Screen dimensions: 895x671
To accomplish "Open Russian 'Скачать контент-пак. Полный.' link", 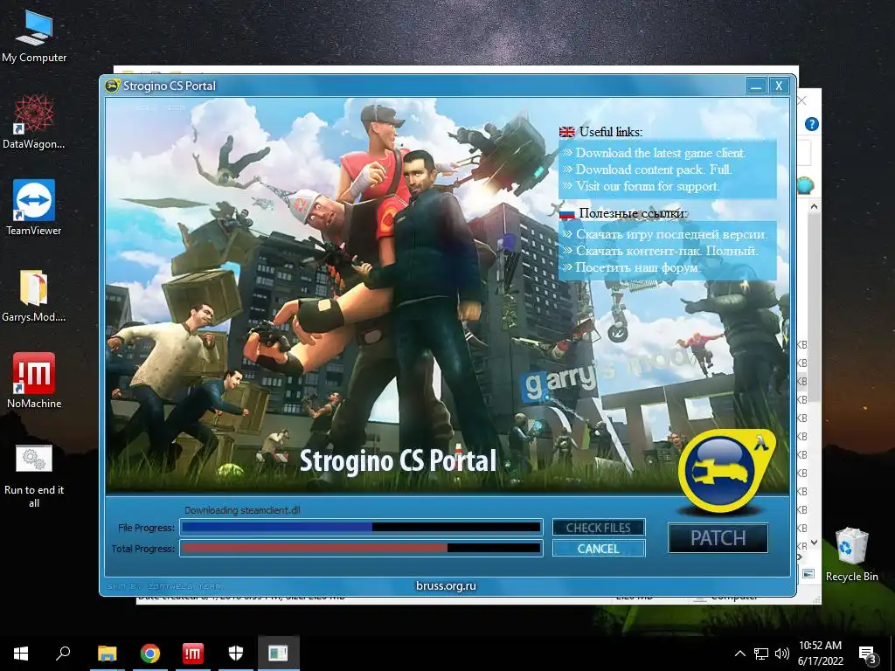I will pyautogui.click(x=667, y=251).
